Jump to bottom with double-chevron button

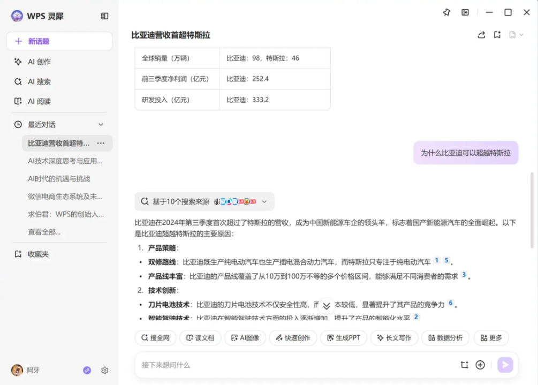click(327, 306)
